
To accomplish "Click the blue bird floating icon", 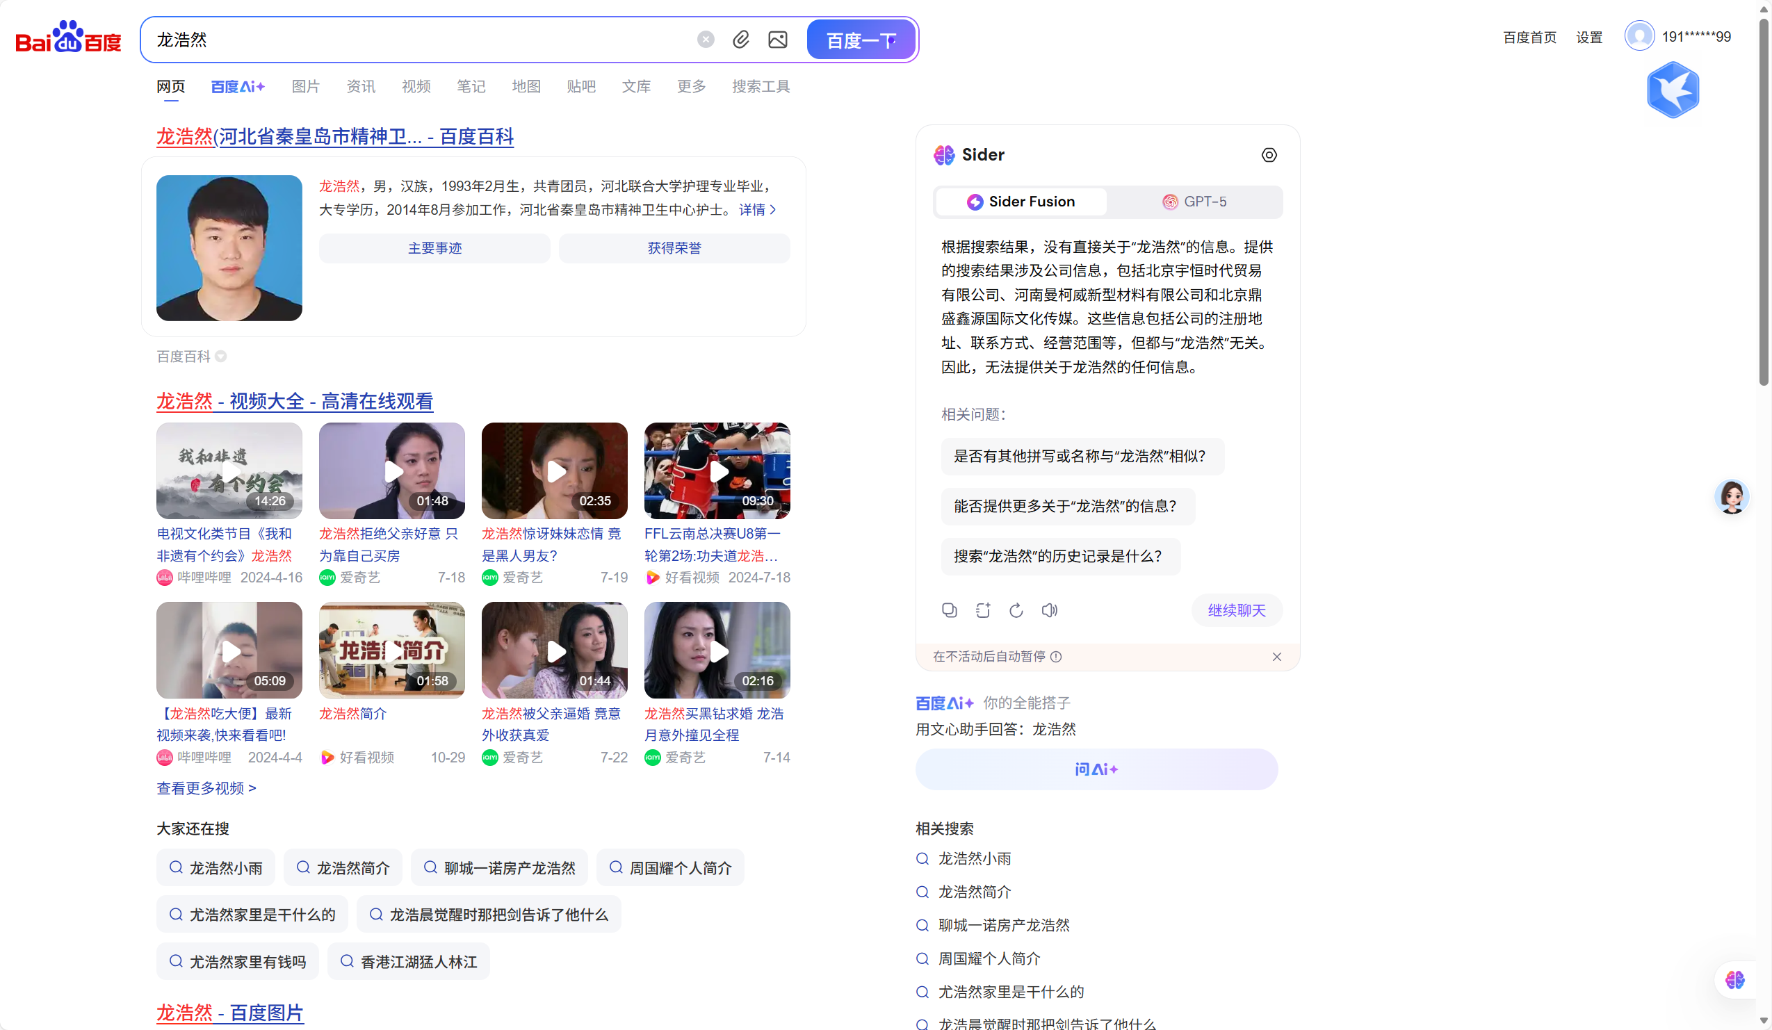I will coord(1673,90).
